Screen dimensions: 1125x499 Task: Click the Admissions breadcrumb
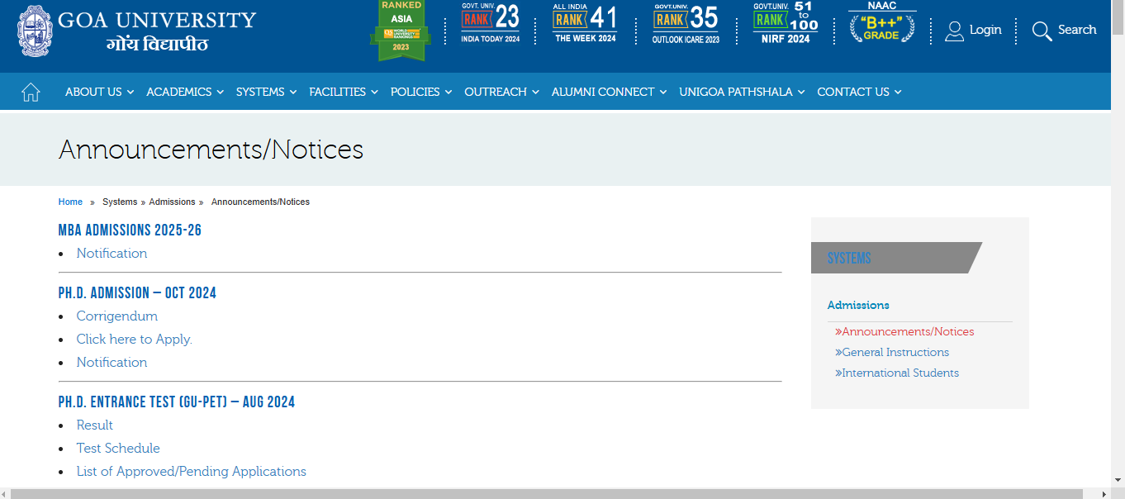coord(172,202)
